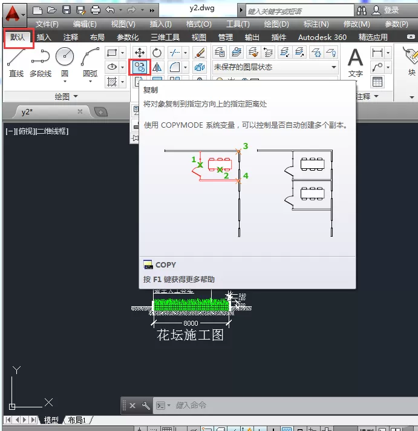Expand the Ellipse tool dropdown arrow
418x431 pixels.
(x=122, y=67)
